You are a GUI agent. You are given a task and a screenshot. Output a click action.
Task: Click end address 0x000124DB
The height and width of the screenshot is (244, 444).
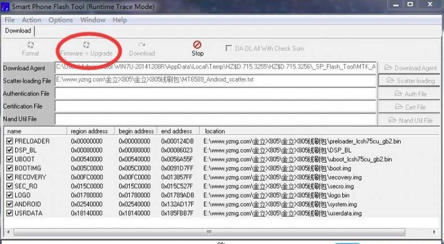177,141
